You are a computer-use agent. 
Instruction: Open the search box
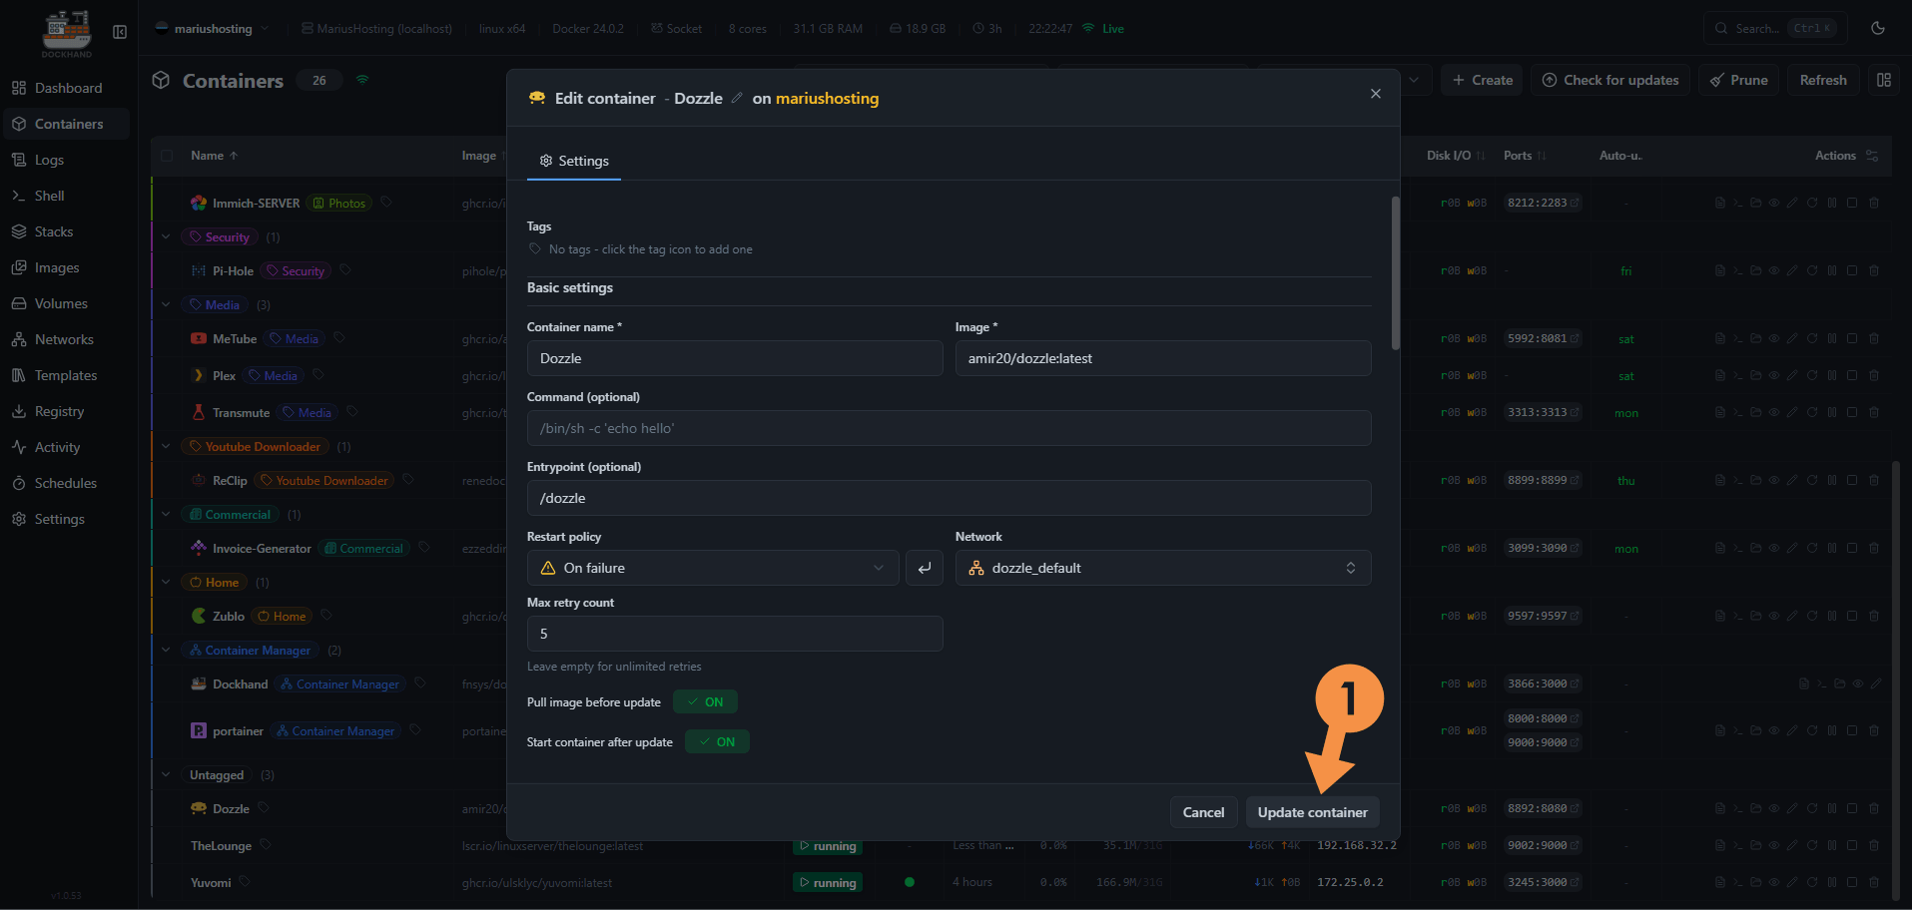[1775, 28]
